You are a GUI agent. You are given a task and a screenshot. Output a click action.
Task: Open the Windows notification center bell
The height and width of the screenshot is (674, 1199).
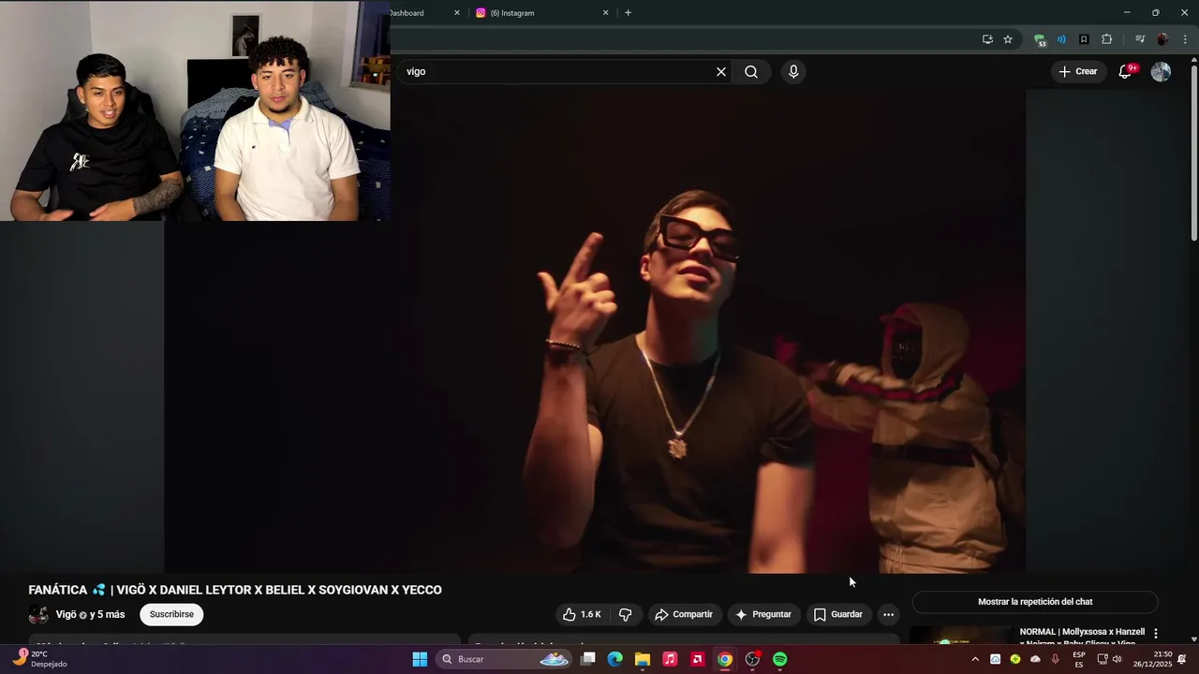click(1183, 659)
